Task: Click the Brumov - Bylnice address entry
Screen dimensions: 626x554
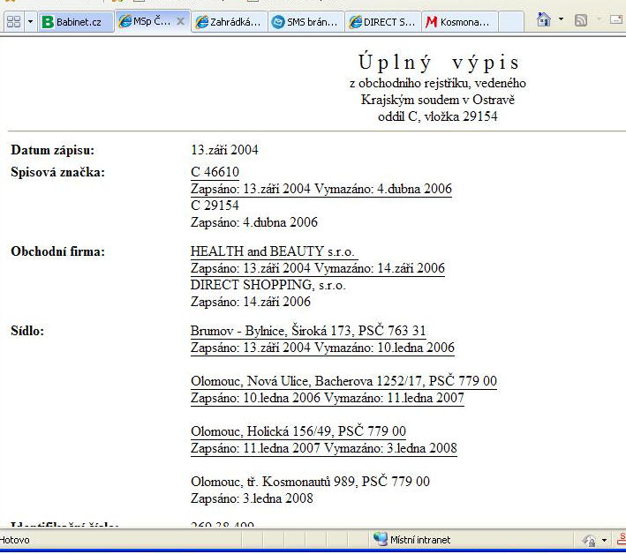Action: click(308, 331)
